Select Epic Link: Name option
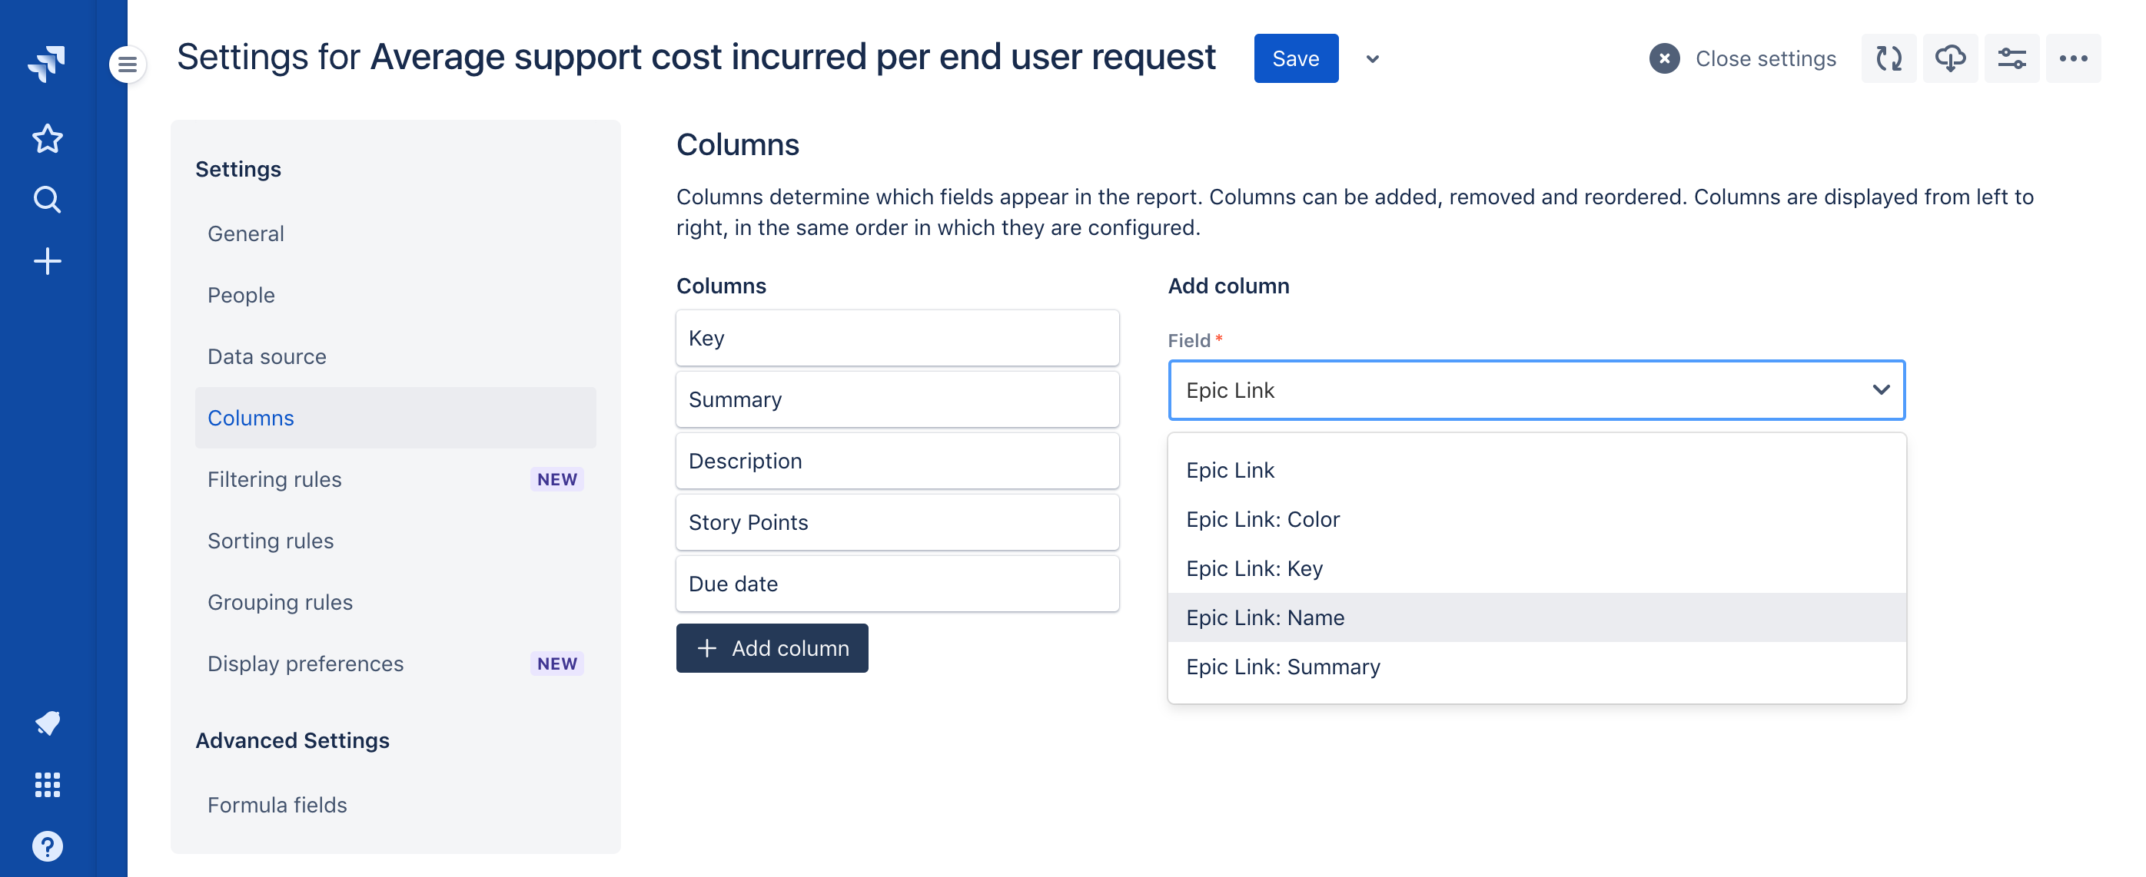The image size is (2146, 877). 1536,617
